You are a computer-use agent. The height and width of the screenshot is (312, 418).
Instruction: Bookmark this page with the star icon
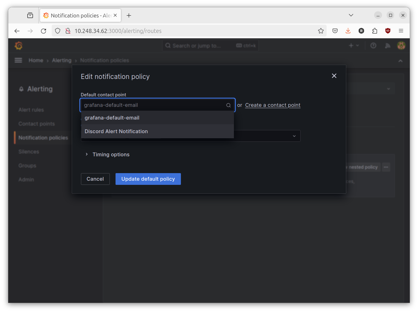321,31
